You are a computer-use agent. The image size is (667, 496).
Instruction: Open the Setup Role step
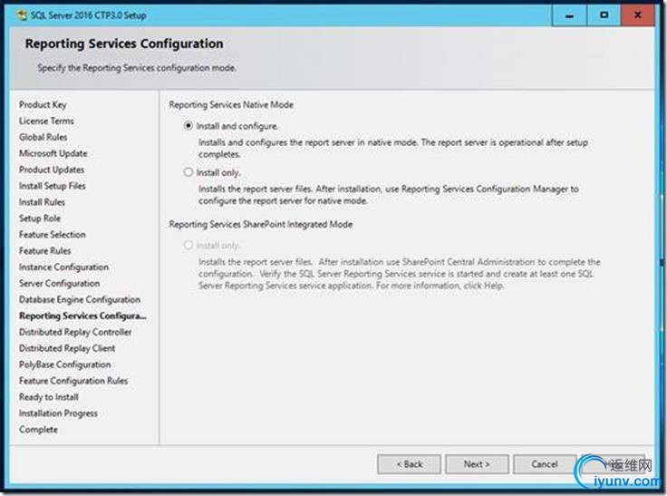(x=40, y=219)
